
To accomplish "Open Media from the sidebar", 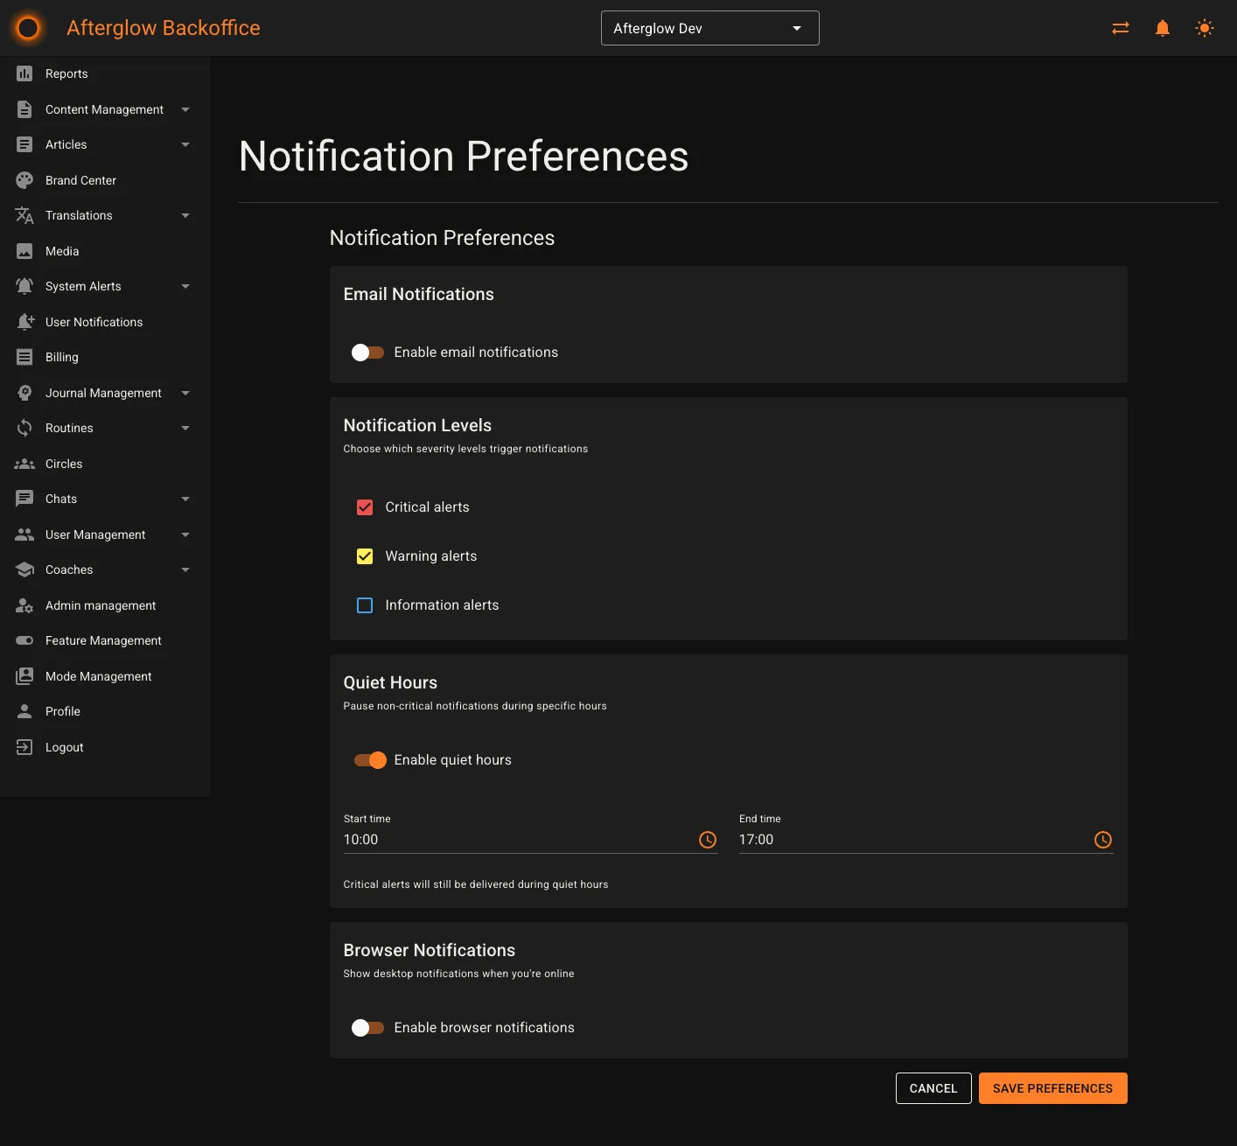I will pos(61,251).
